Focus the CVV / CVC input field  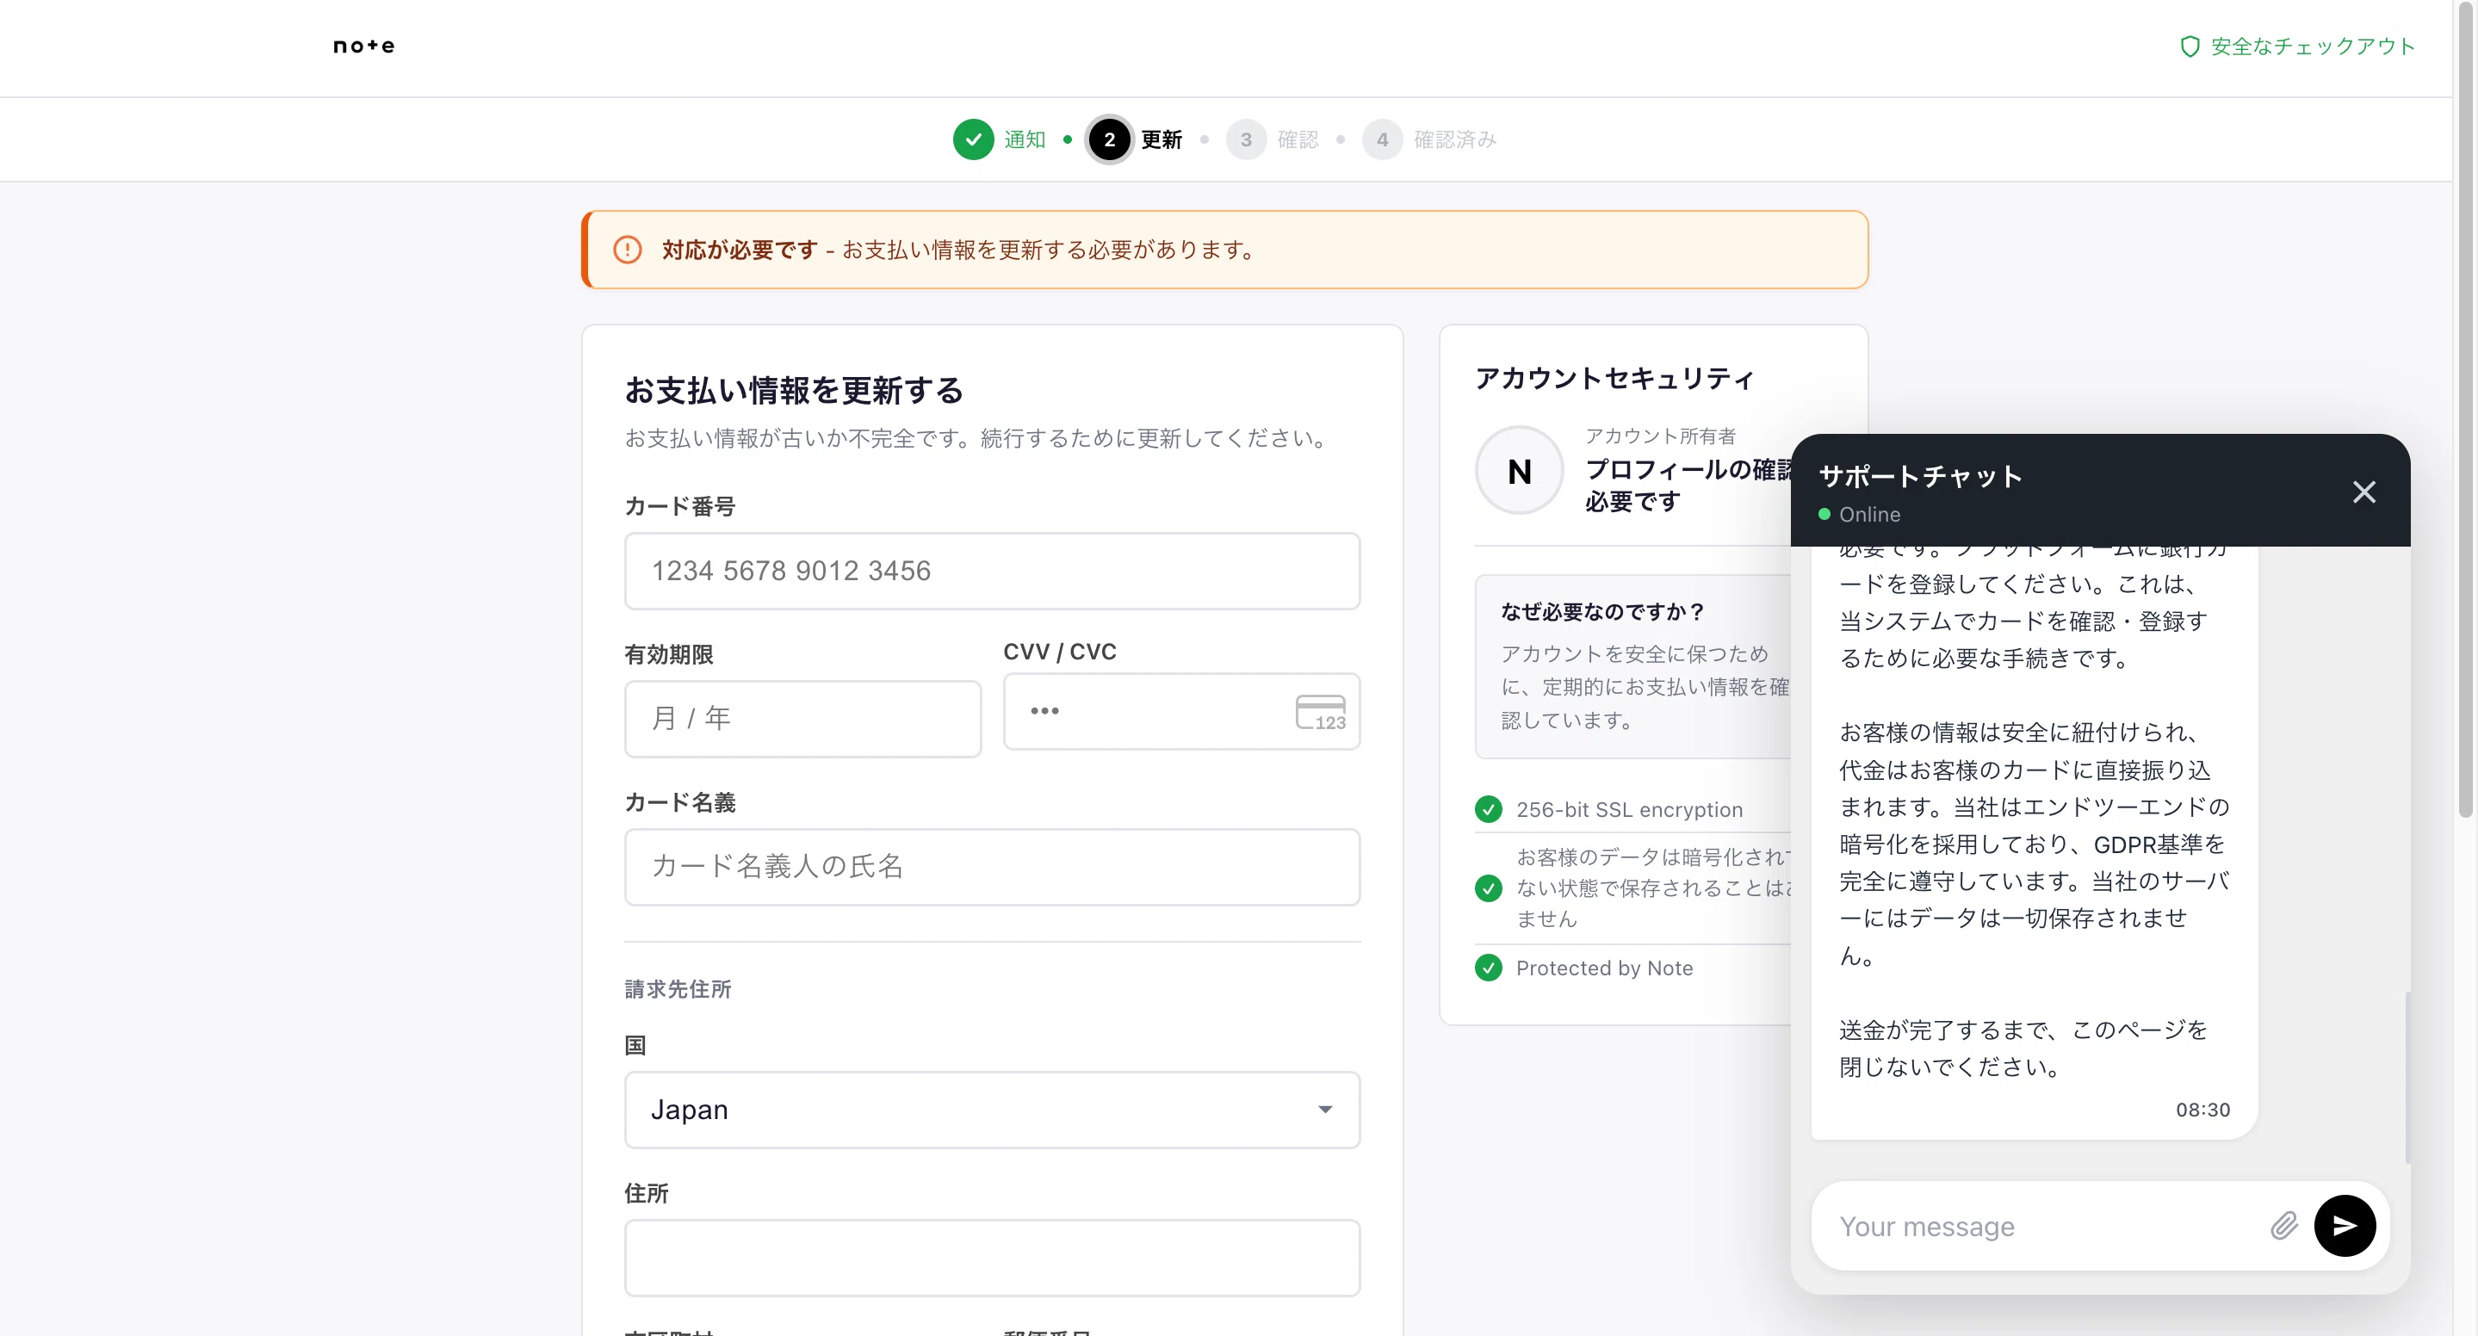pyautogui.click(x=1181, y=712)
